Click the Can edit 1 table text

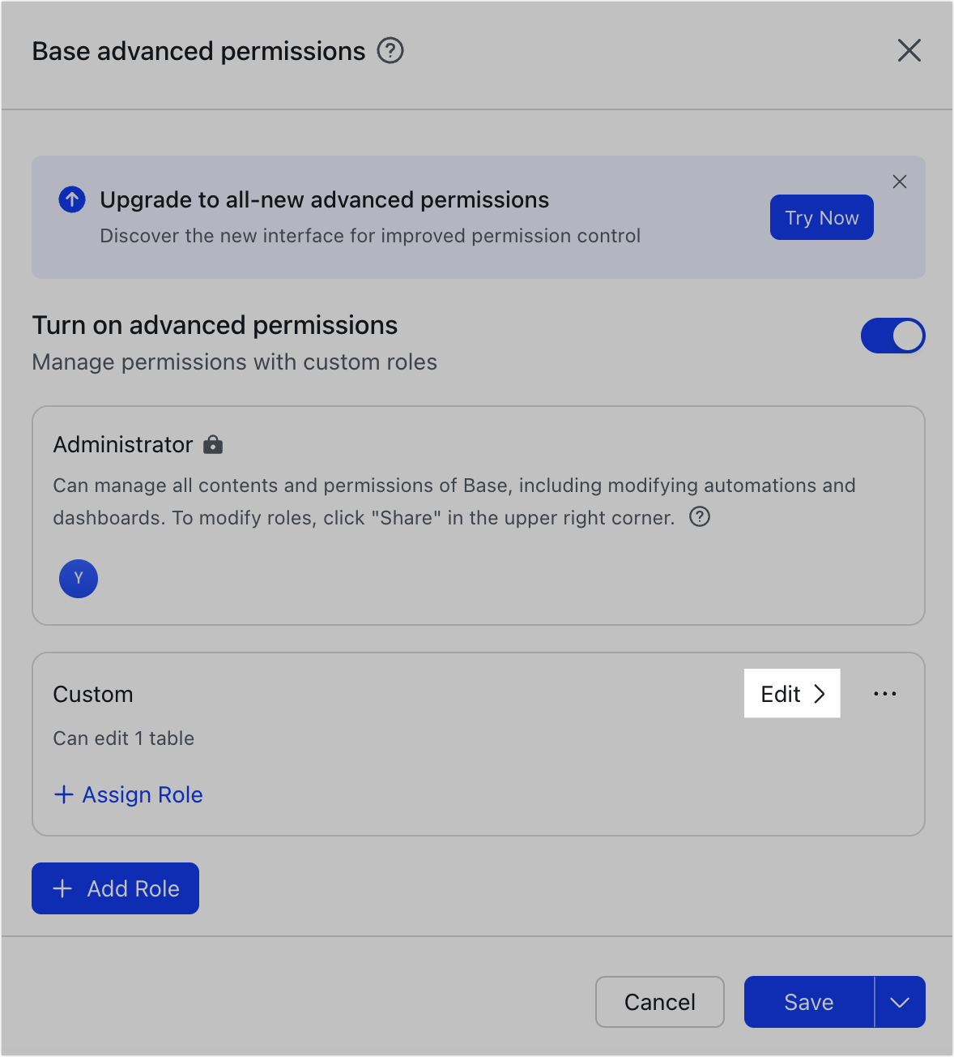click(x=123, y=738)
